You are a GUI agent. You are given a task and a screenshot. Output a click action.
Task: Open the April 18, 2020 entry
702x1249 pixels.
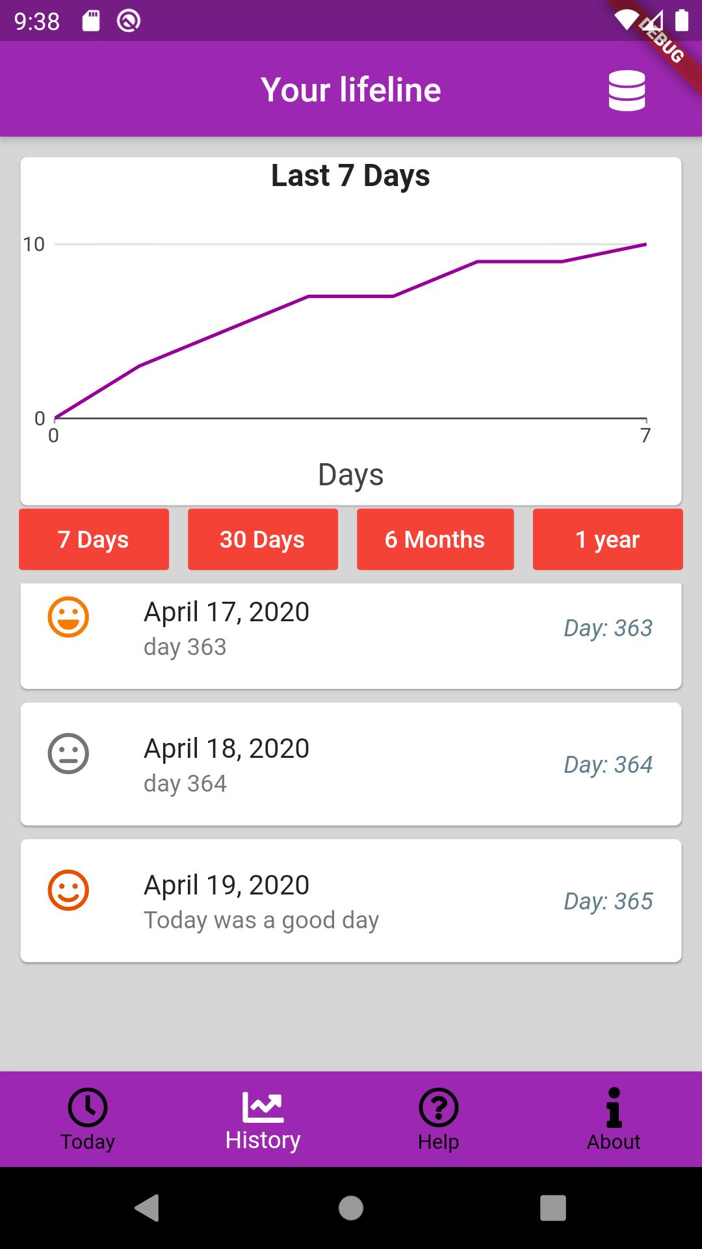click(x=351, y=764)
